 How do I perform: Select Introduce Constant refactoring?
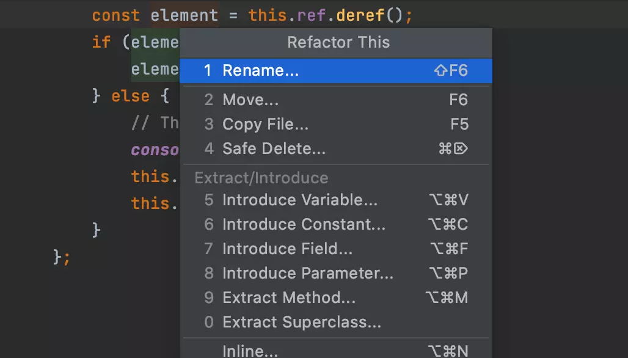304,224
